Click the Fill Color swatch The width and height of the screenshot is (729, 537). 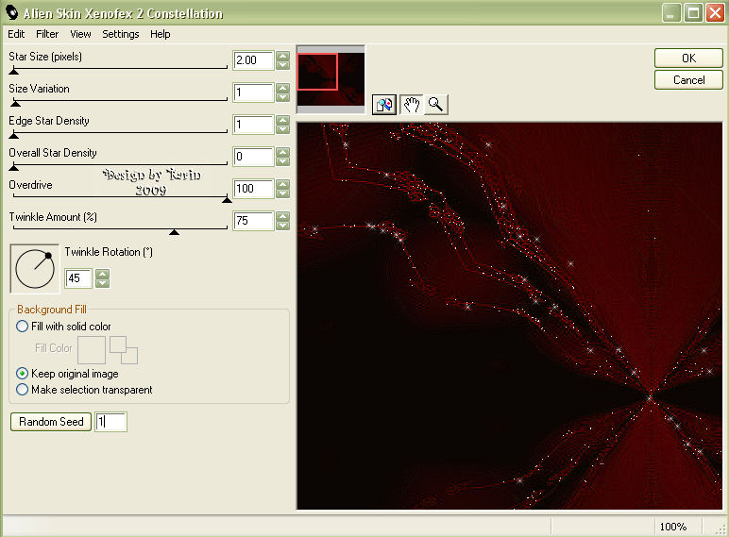point(91,350)
